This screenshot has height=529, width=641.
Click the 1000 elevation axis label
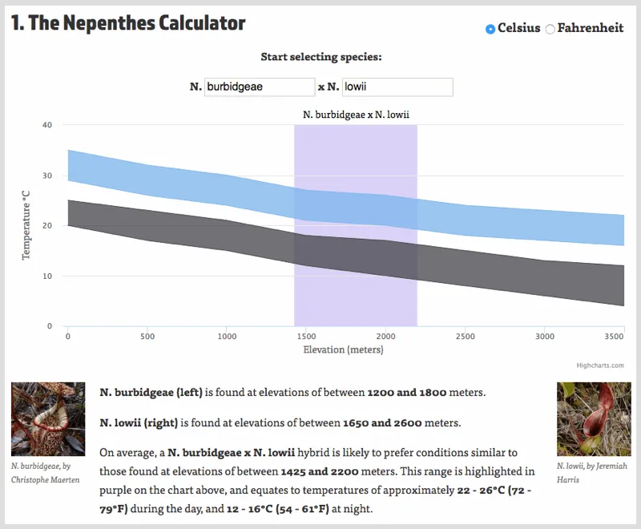(227, 337)
